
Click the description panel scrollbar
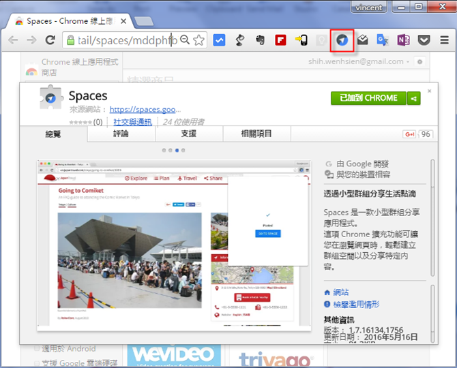[432, 218]
